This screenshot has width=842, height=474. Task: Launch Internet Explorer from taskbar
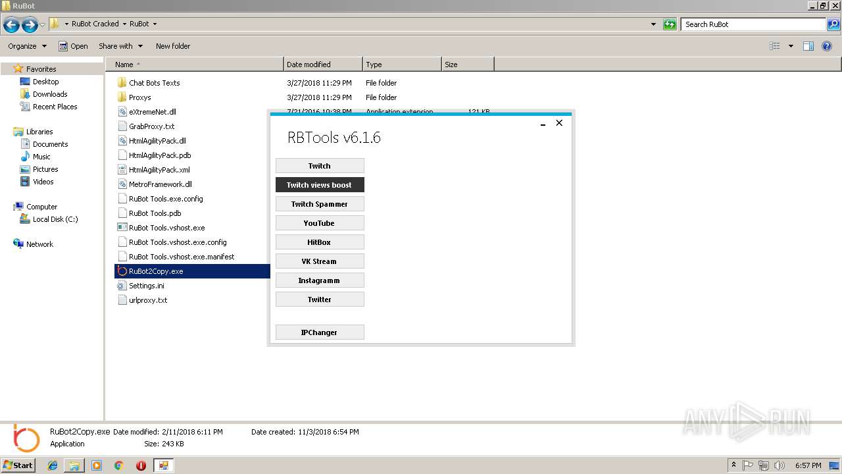coord(53,465)
